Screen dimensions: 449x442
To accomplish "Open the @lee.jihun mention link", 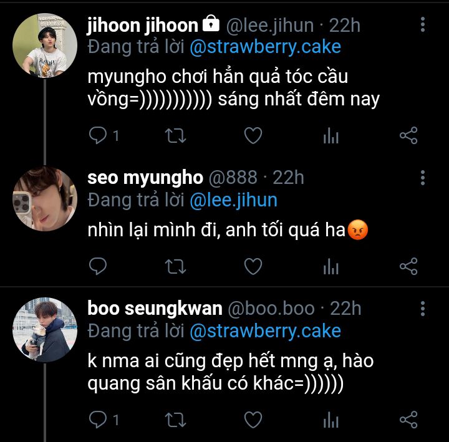I will pyautogui.click(x=233, y=200).
